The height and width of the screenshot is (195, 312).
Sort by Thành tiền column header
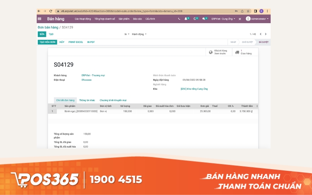[x=247, y=106]
